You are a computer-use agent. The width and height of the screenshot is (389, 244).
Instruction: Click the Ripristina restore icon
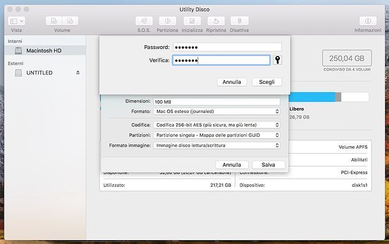coord(216,21)
